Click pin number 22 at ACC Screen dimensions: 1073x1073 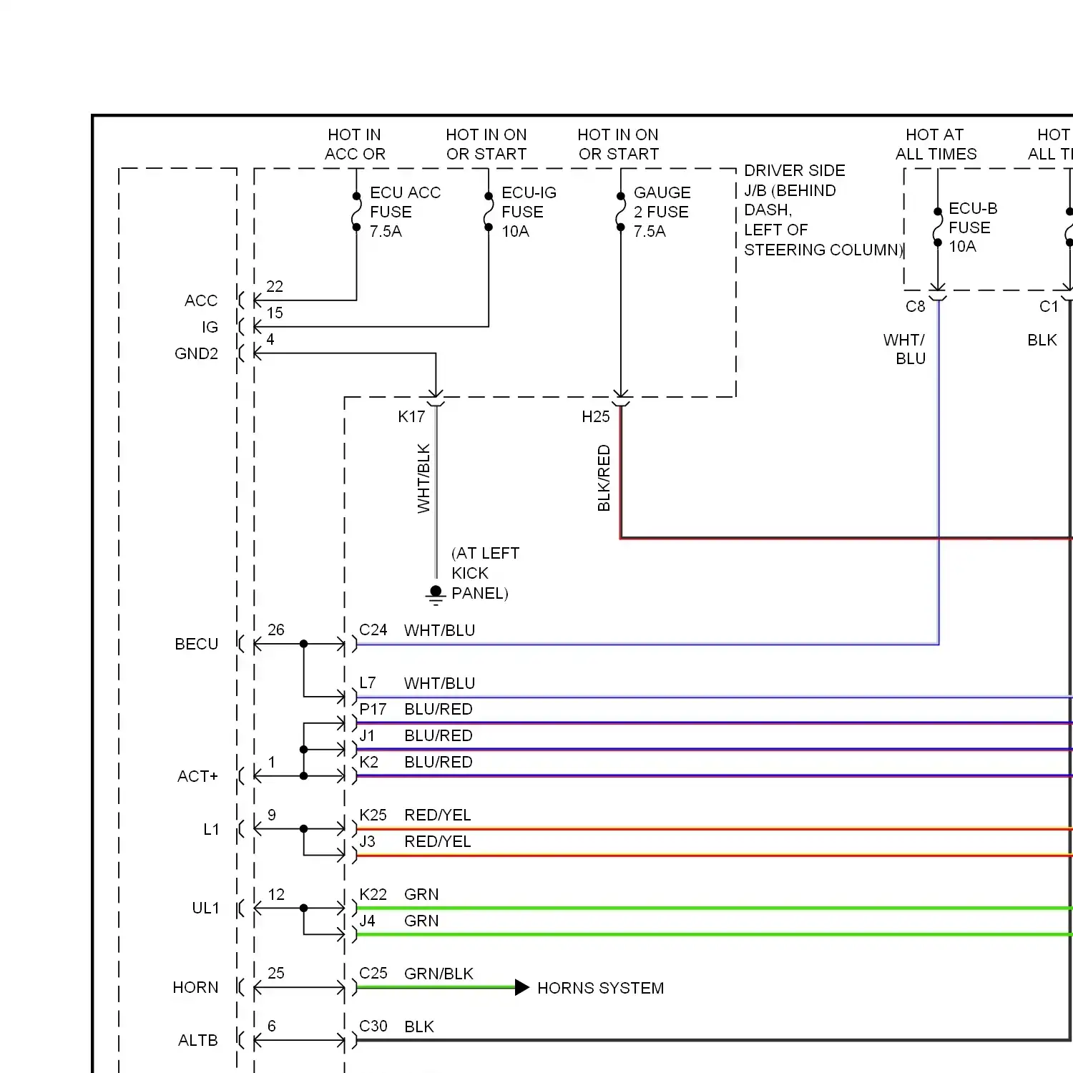pos(275,286)
